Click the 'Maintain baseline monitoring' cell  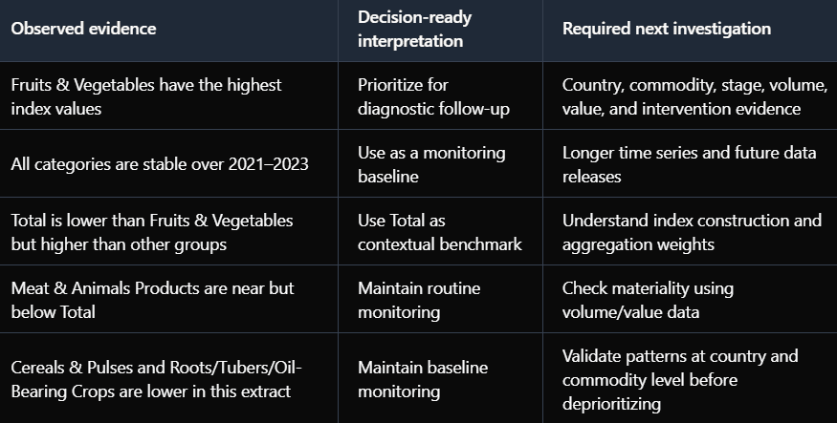(x=440, y=378)
